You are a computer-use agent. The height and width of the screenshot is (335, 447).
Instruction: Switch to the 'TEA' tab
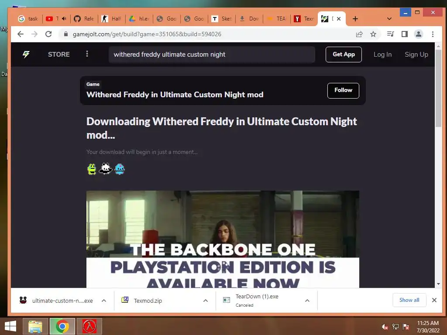[276, 19]
